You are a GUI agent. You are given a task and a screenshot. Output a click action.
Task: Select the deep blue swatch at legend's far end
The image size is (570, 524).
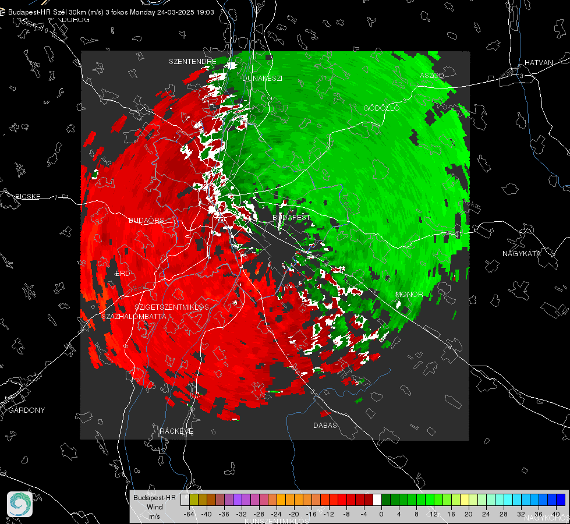(x=561, y=500)
